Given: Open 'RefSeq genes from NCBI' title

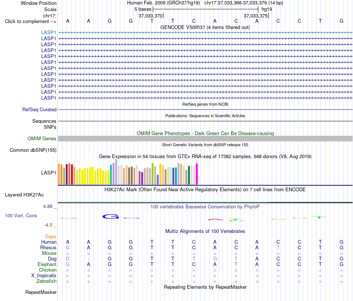Looking at the screenshot, I should coord(205,104).
